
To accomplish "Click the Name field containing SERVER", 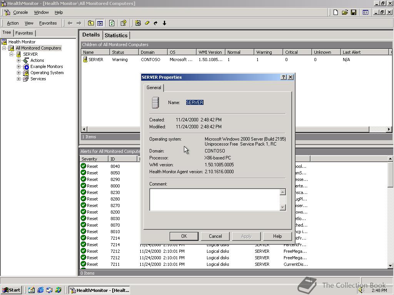I will (195, 102).
